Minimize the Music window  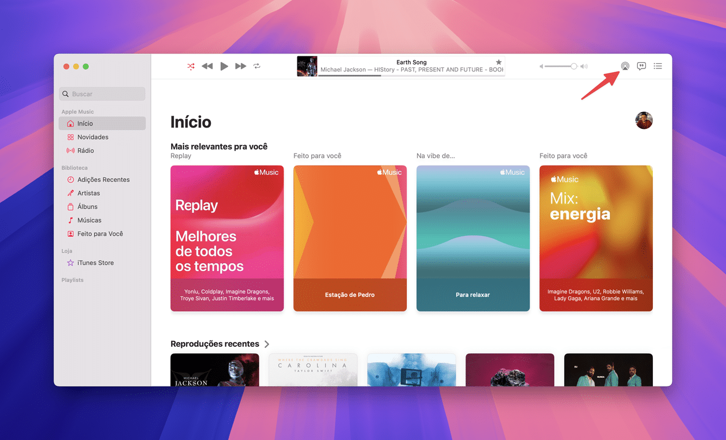[x=76, y=67]
